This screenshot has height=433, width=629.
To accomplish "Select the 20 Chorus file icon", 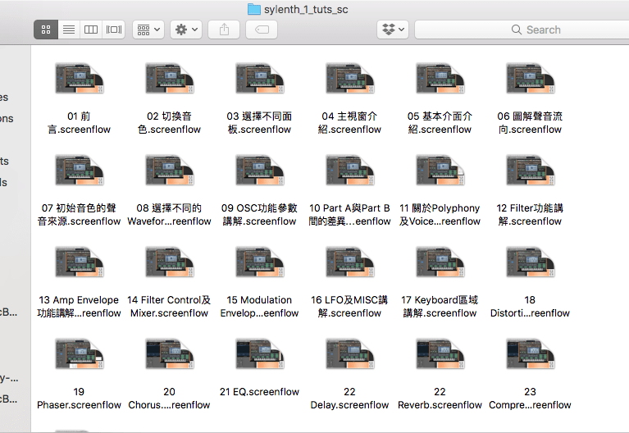I will pos(169,353).
